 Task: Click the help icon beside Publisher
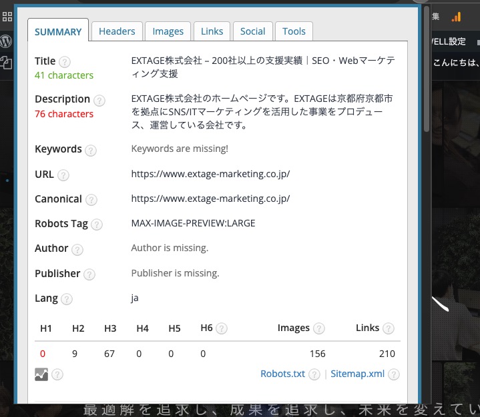[89, 274]
